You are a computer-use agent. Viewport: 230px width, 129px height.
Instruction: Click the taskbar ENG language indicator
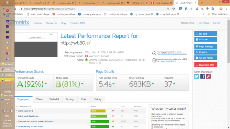[x=7, y=116]
